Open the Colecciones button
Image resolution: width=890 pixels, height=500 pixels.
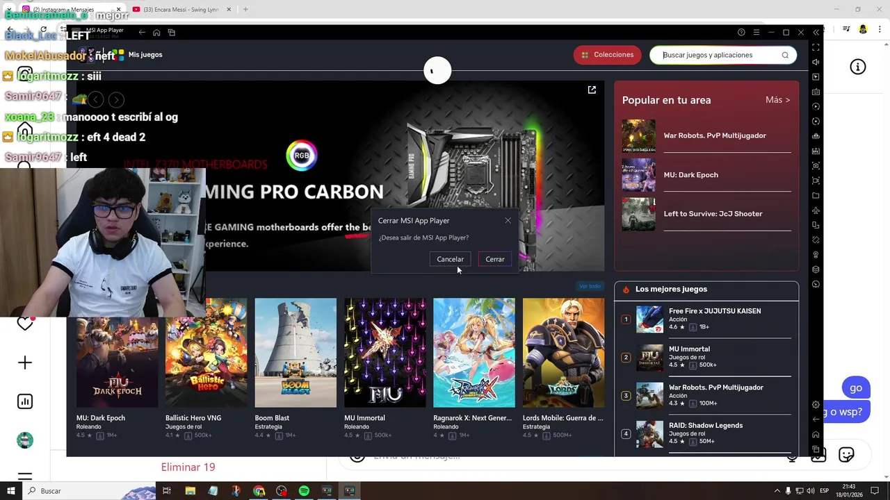[x=608, y=55]
